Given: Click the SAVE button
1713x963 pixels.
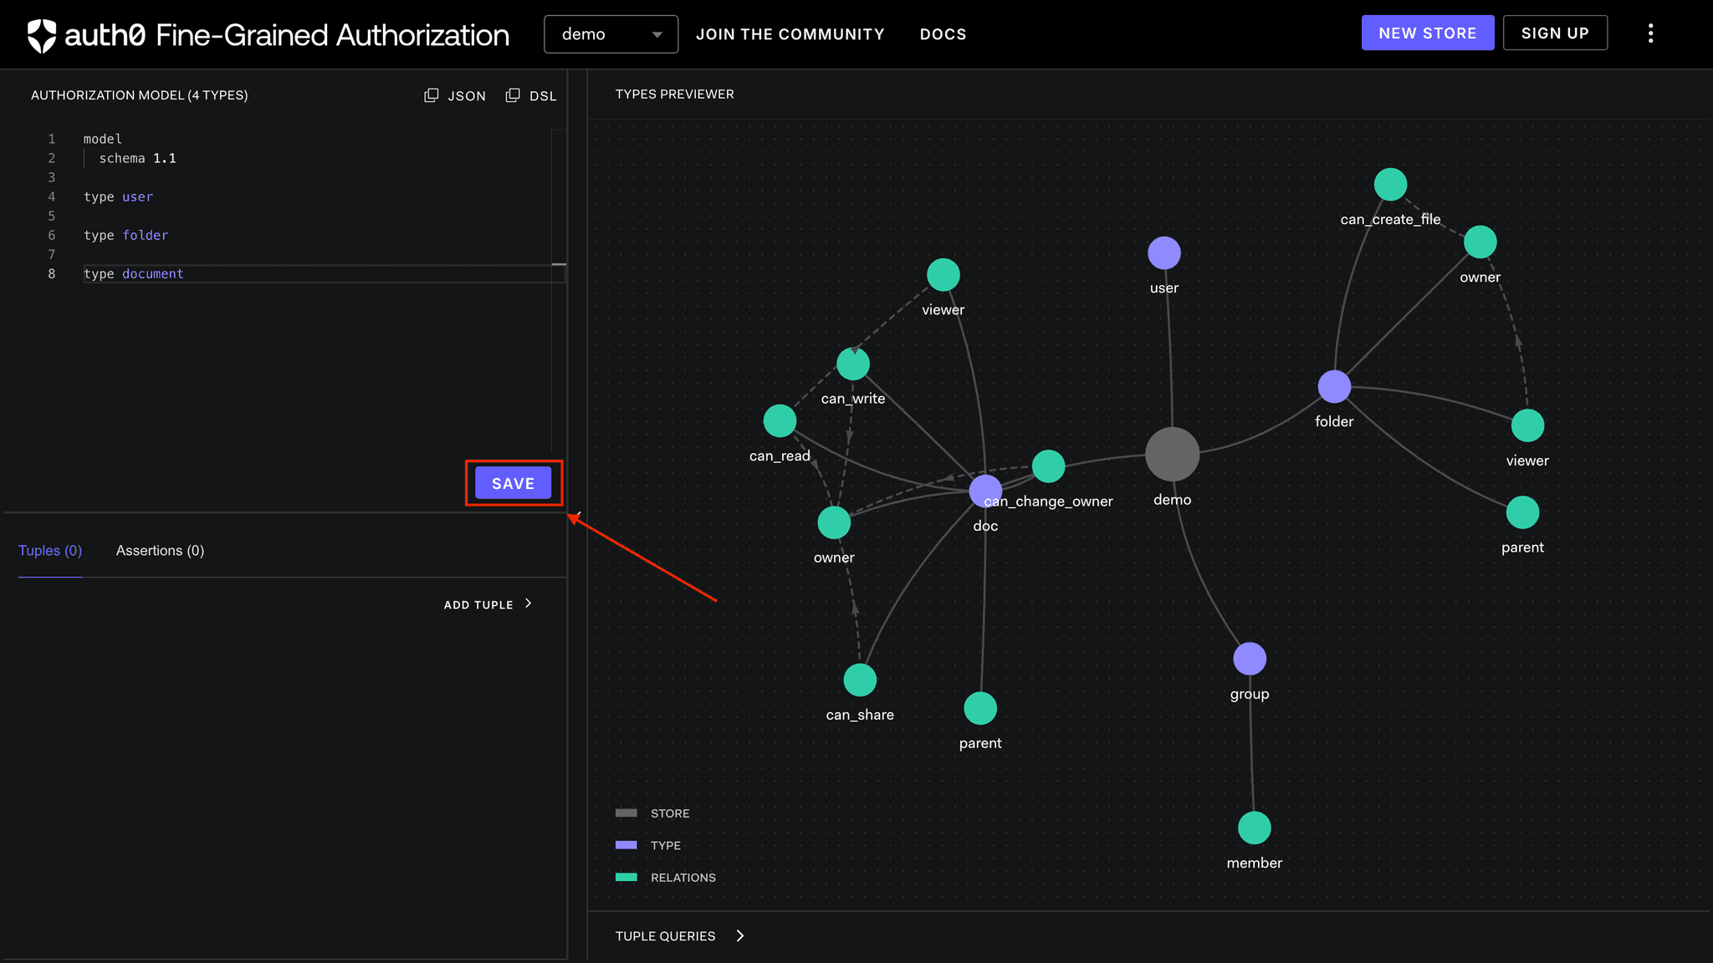Looking at the screenshot, I should coord(513,482).
